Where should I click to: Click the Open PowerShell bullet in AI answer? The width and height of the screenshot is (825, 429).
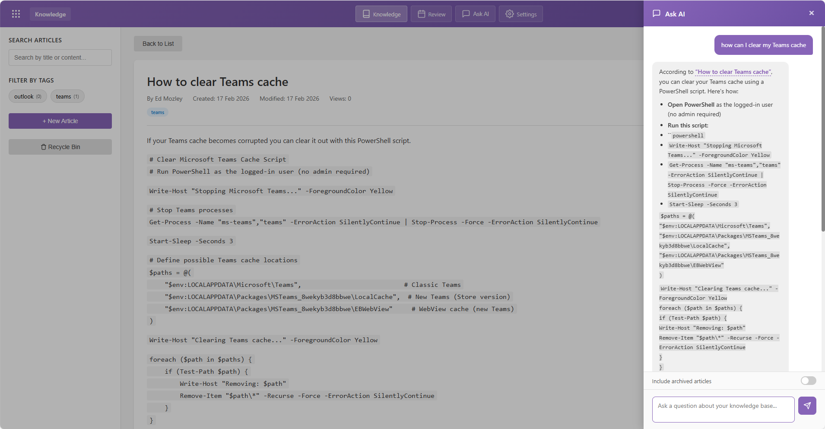click(x=720, y=109)
